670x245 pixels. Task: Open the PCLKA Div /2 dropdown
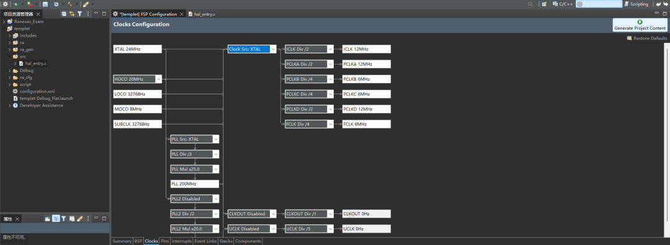pos(330,64)
